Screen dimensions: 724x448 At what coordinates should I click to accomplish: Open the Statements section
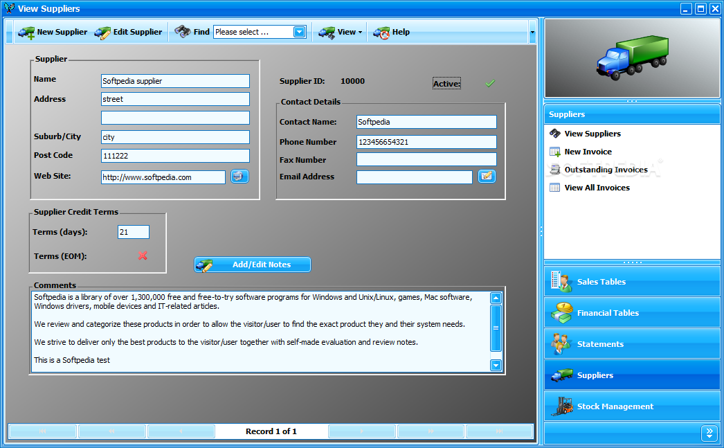[x=632, y=344]
